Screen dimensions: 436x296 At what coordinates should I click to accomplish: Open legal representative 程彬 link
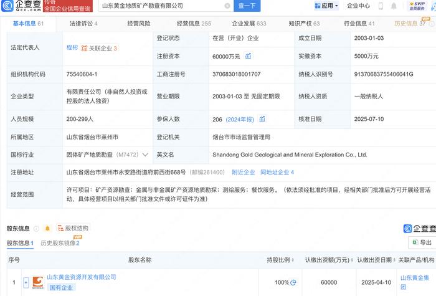coord(72,47)
